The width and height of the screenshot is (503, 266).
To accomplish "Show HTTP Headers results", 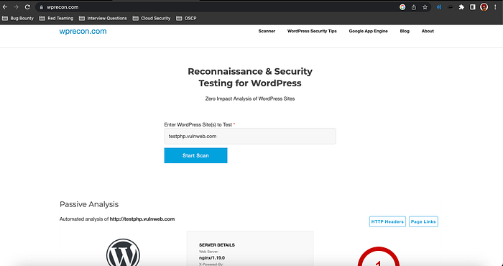I will 387,221.
